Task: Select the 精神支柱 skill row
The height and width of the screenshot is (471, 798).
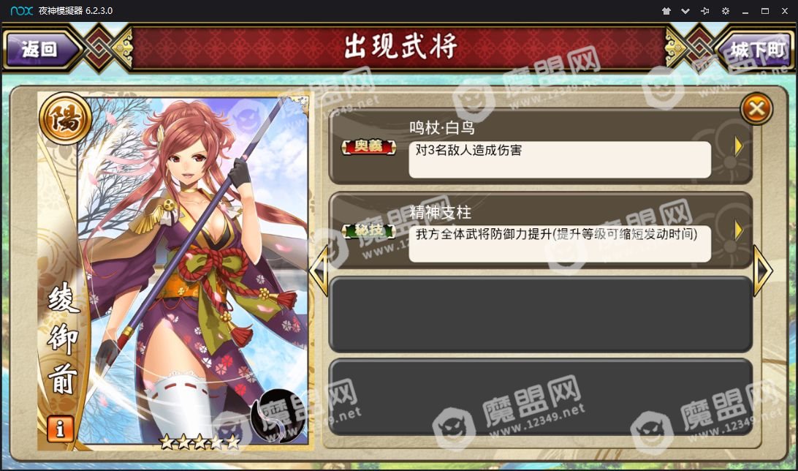Action: pyautogui.click(x=541, y=230)
